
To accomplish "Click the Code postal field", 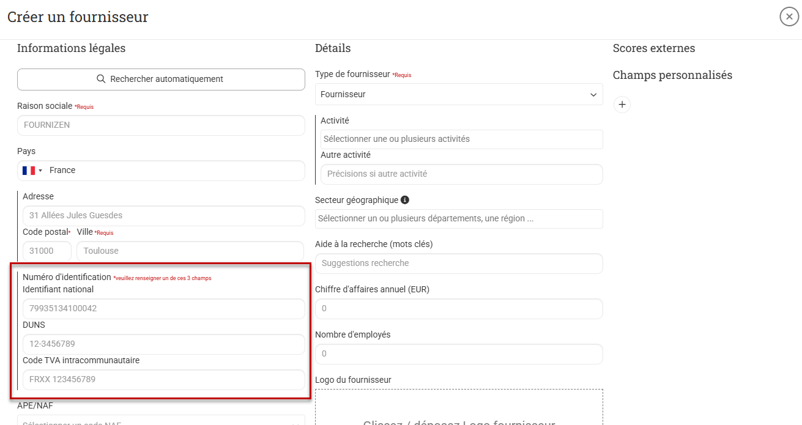I will pyautogui.click(x=47, y=251).
